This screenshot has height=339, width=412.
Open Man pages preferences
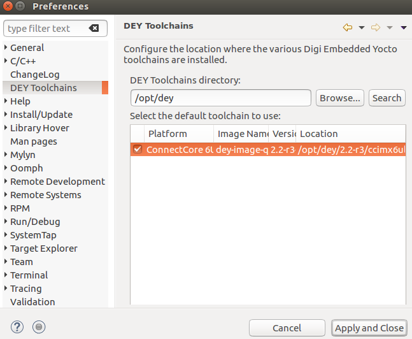pos(34,141)
